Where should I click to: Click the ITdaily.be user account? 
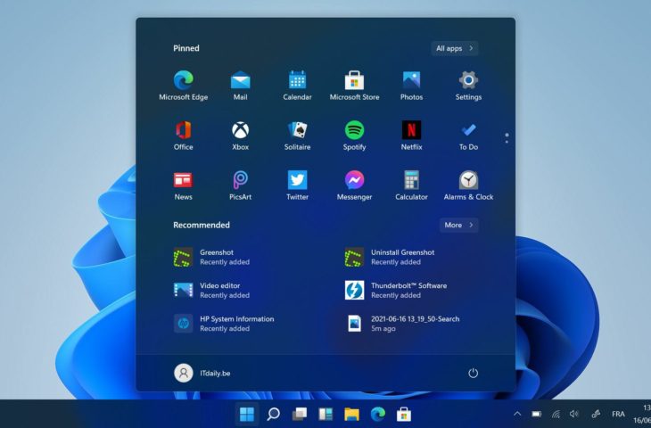point(202,373)
